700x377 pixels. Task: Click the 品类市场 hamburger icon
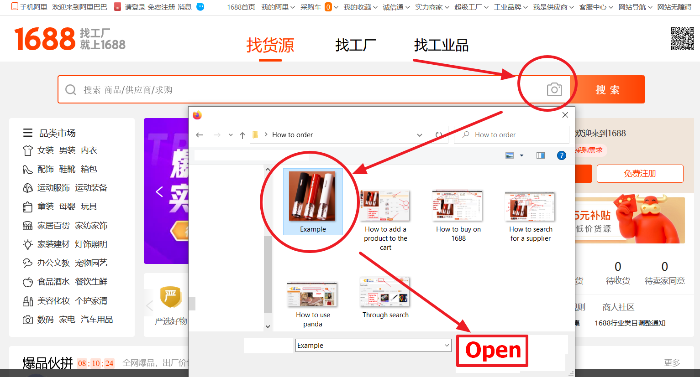[x=28, y=133]
